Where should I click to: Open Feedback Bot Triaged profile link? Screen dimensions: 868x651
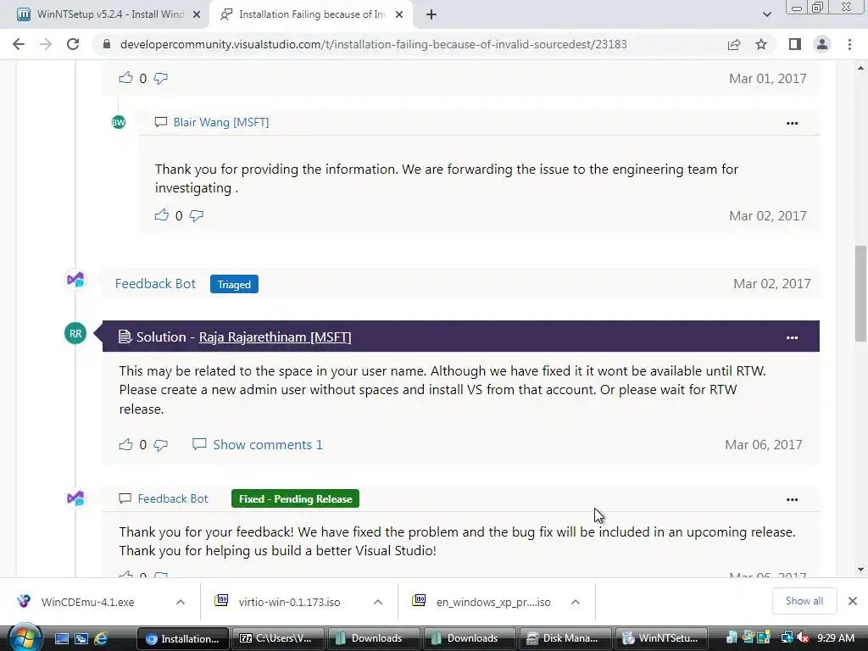click(155, 283)
